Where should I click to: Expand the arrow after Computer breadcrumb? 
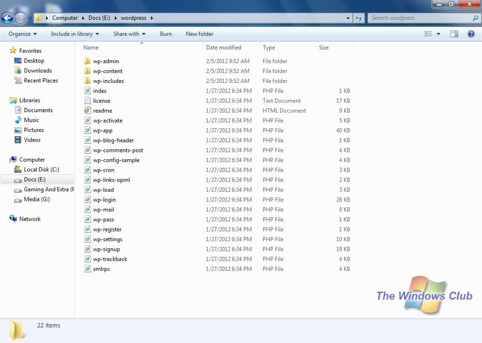(x=83, y=18)
